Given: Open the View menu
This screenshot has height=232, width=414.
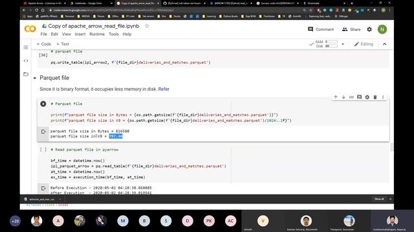Looking at the screenshot, I should (x=66, y=34).
